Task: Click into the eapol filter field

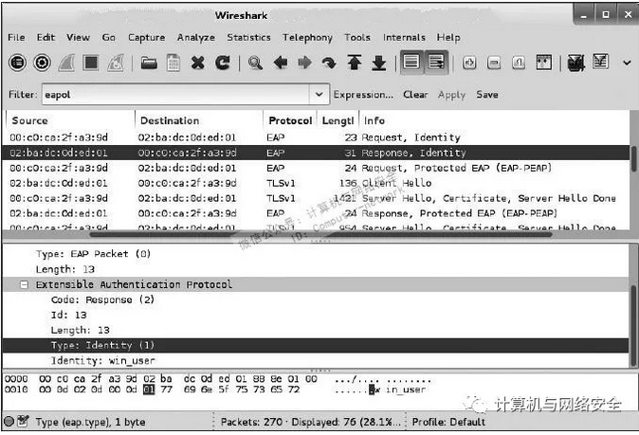Action: [x=176, y=95]
